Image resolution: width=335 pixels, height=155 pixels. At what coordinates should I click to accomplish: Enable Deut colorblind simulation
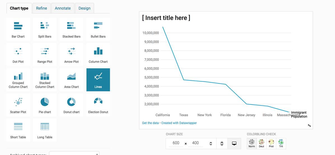click(x=261, y=144)
